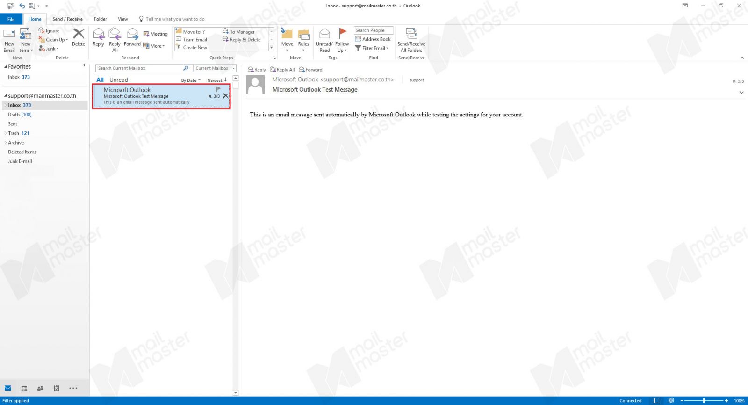Select the Move to: ? quick step

click(x=190, y=32)
